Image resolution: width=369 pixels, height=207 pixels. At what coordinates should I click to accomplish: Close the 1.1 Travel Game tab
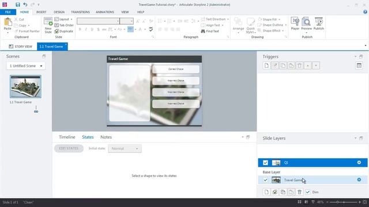point(66,44)
